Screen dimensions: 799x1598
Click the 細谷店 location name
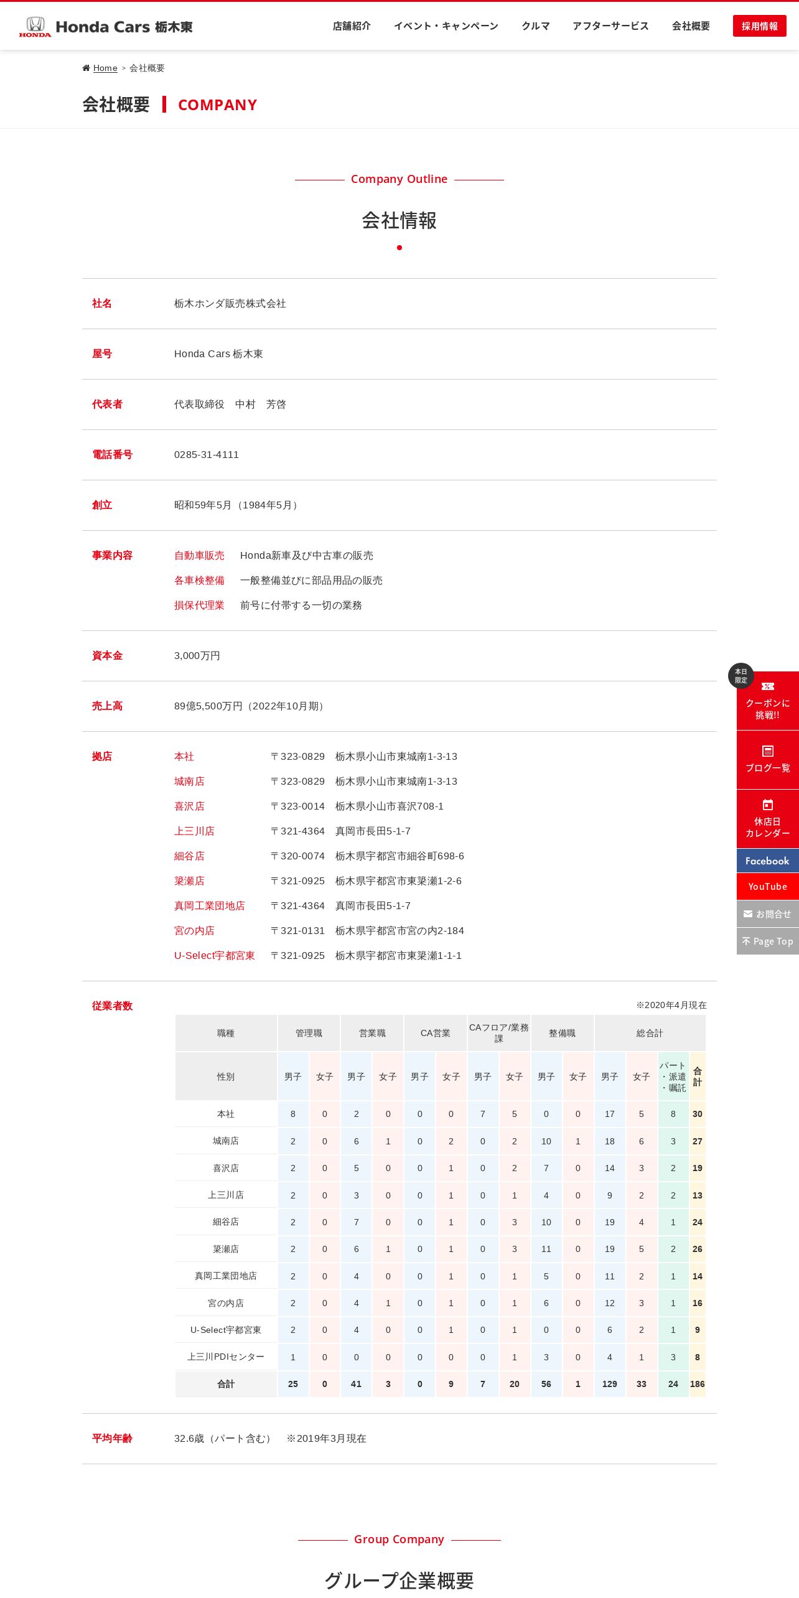pyautogui.click(x=189, y=856)
